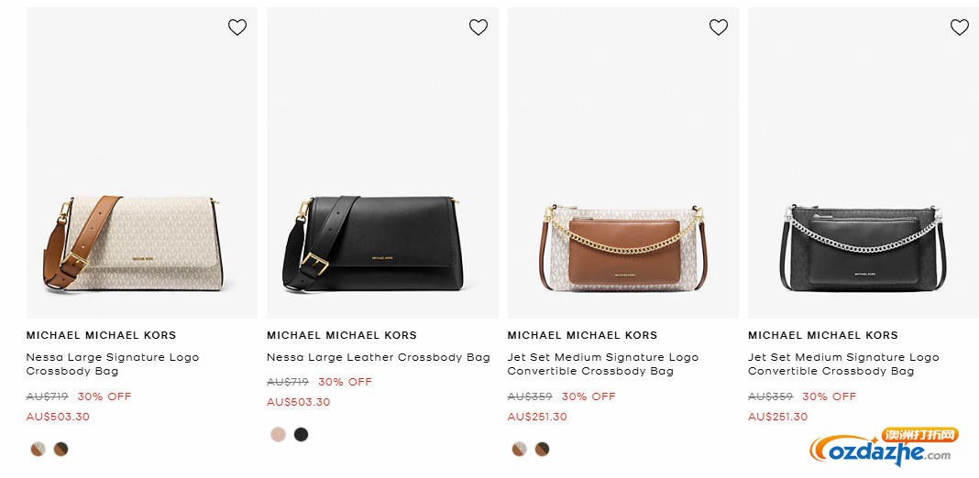Screen dimensions: 979x478
Task: Click the AU$503.30 price of Nessa Signature bag
Action: coord(58,417)
